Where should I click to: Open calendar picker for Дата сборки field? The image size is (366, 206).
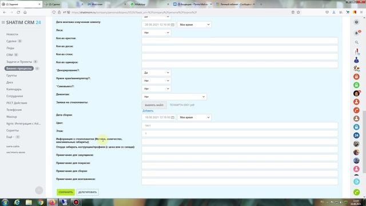click(173, 117)
